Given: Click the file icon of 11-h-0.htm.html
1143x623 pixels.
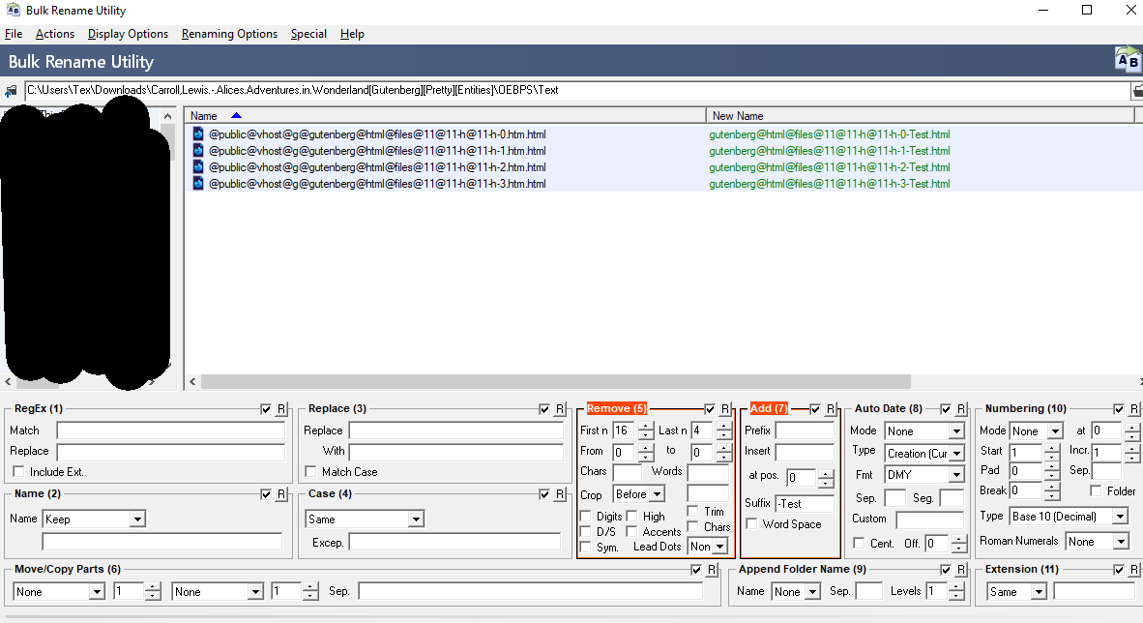Looking at the screenshot, I should click(x=198, y=134).
